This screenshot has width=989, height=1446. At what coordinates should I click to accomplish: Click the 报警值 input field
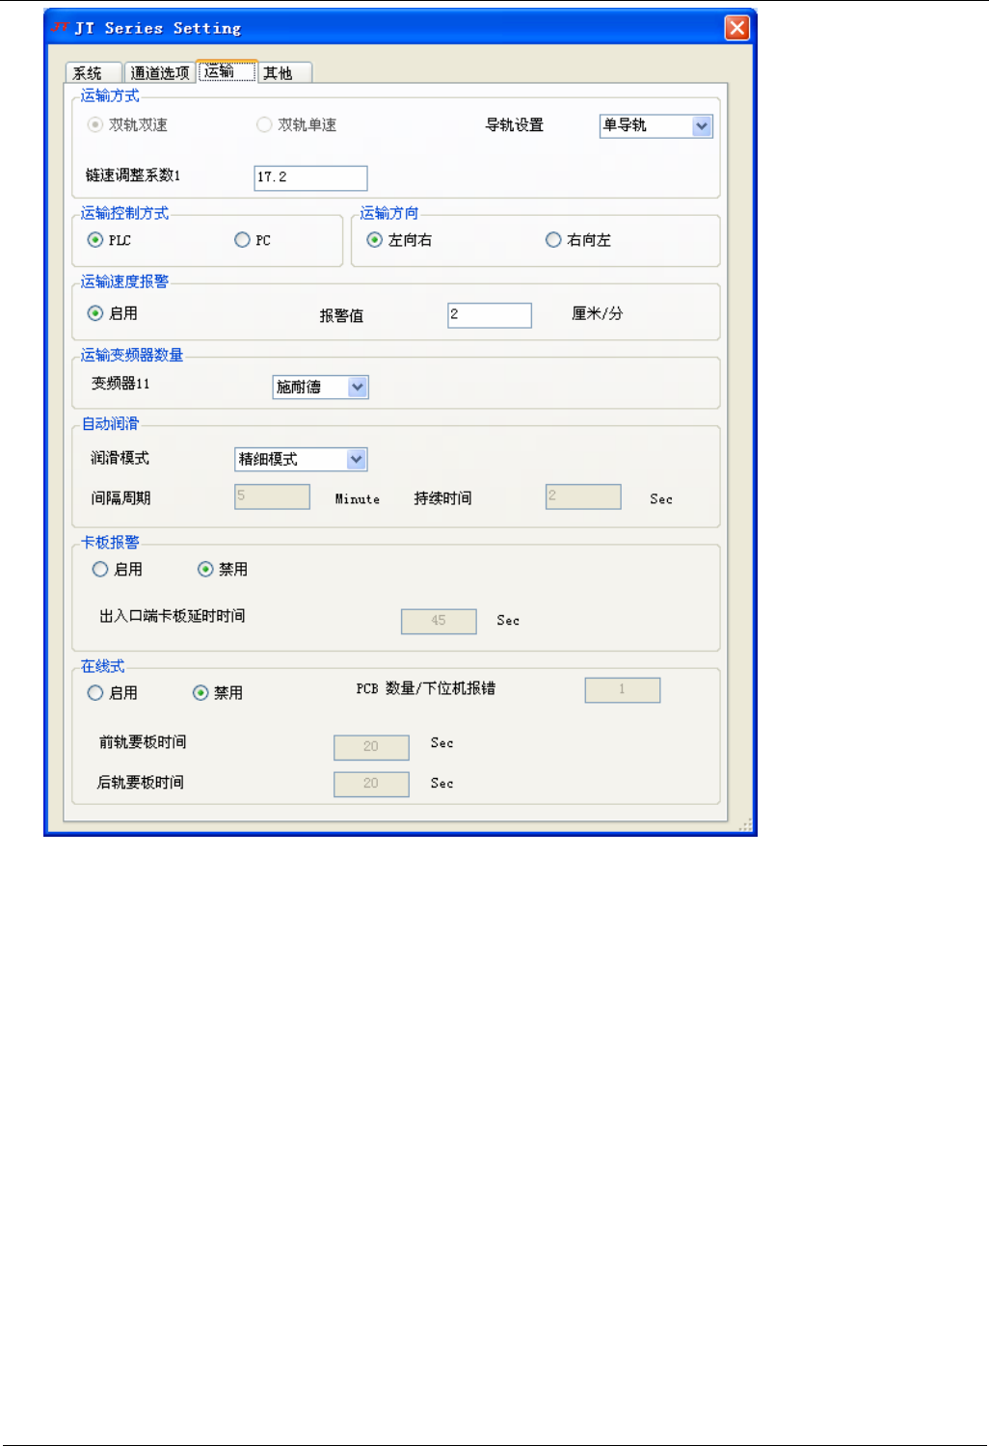click(490, 315)
